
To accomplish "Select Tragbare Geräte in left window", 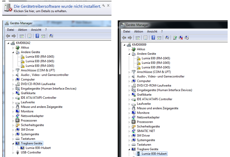I will [x=32, y=143].
